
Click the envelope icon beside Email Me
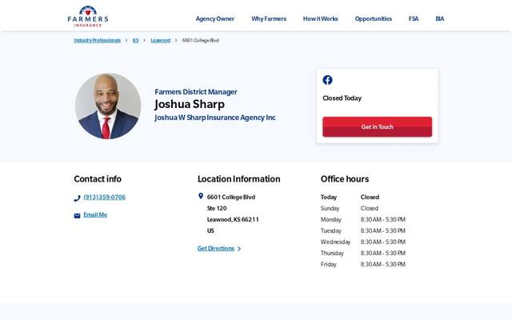(77, 215)
